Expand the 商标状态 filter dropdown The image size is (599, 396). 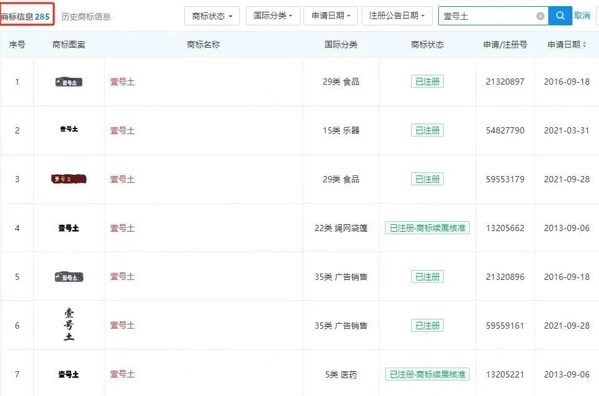[212, 16]
